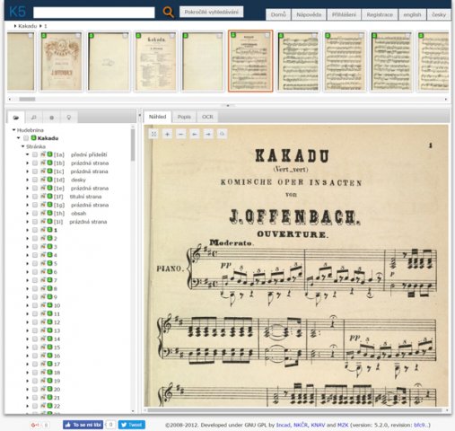
Task: Click the green public icon next to Kakadu
Action: pos(33,138)
